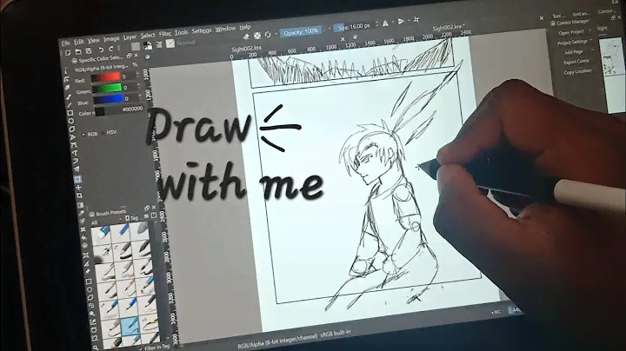Image resolution: width=626 pixels, height=351 pixels.
Task: Open the Settings menu
Action: (x=201, y=30)
